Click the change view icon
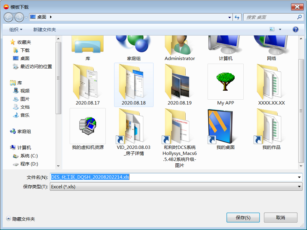 coord(272,29)
